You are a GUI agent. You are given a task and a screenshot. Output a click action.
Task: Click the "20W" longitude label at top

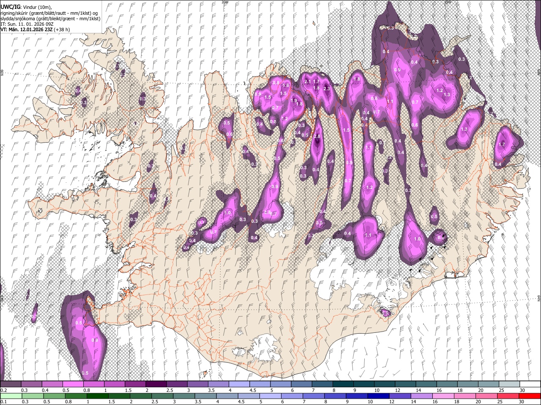tap(225, 2)
